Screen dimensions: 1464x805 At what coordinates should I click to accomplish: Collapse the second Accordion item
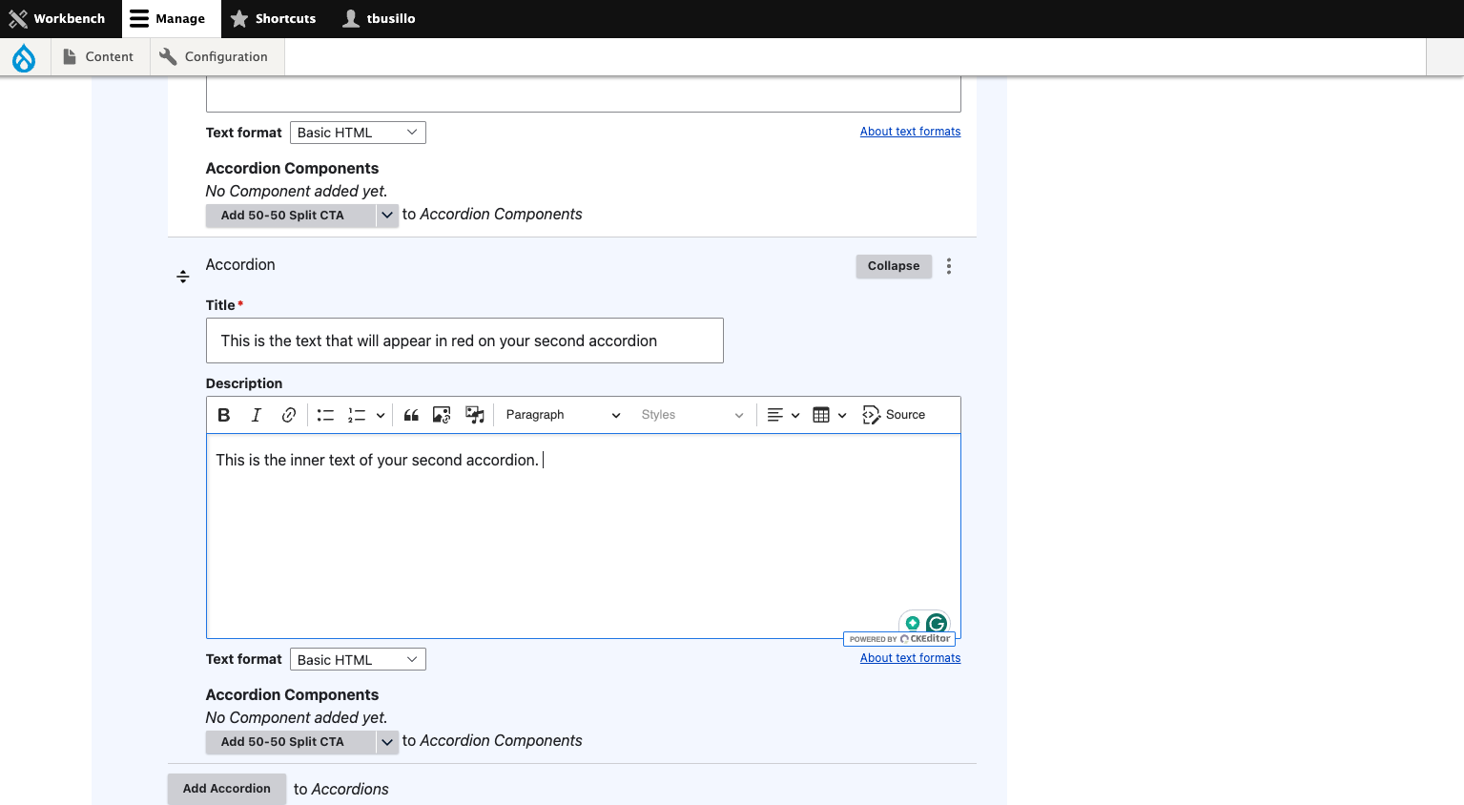click(x=894, y=266)
